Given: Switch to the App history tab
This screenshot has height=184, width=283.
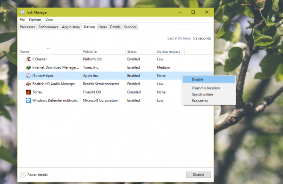Looking at the screenshot, I should click(71, 27).
